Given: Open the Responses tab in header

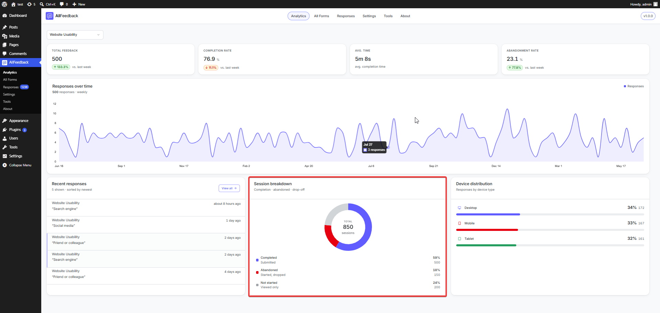Looking at the screenshot, I should (346, 16).
